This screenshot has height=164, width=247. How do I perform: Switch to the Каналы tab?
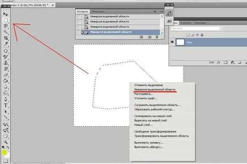(x=186, y=23)
